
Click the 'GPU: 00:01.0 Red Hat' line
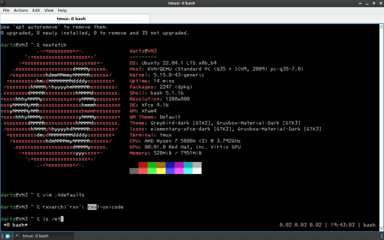click(185, 147)
